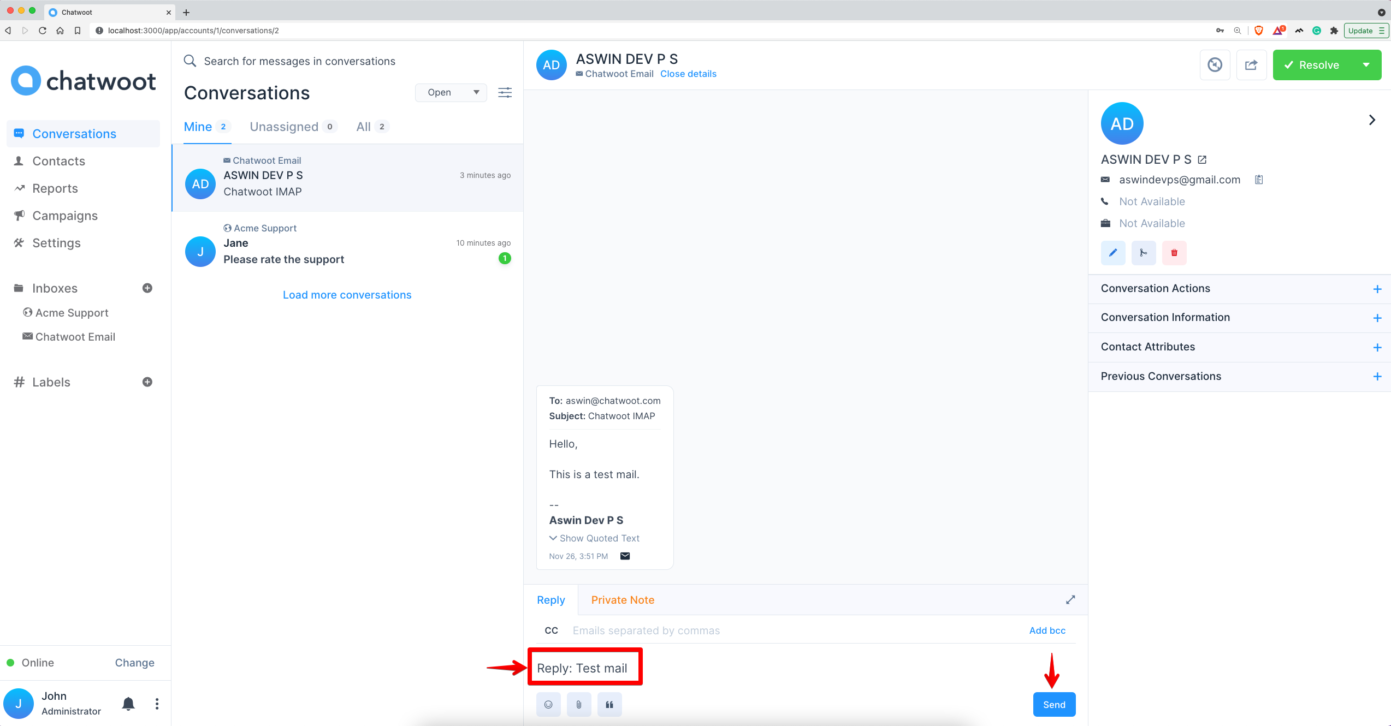This screenshot has height=726, width=1391.
Task: Click the Add bcc link in reply area
Action: coord(1048,629)
